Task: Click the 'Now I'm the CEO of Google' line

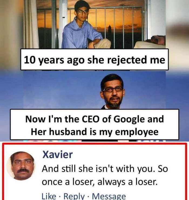Action: pyautogui.click(x=94, y=119)
